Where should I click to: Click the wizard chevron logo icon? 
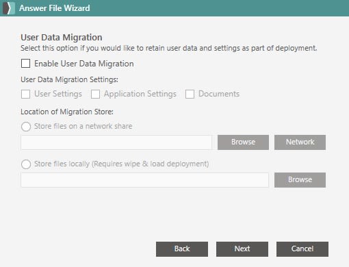click(9, 8)
